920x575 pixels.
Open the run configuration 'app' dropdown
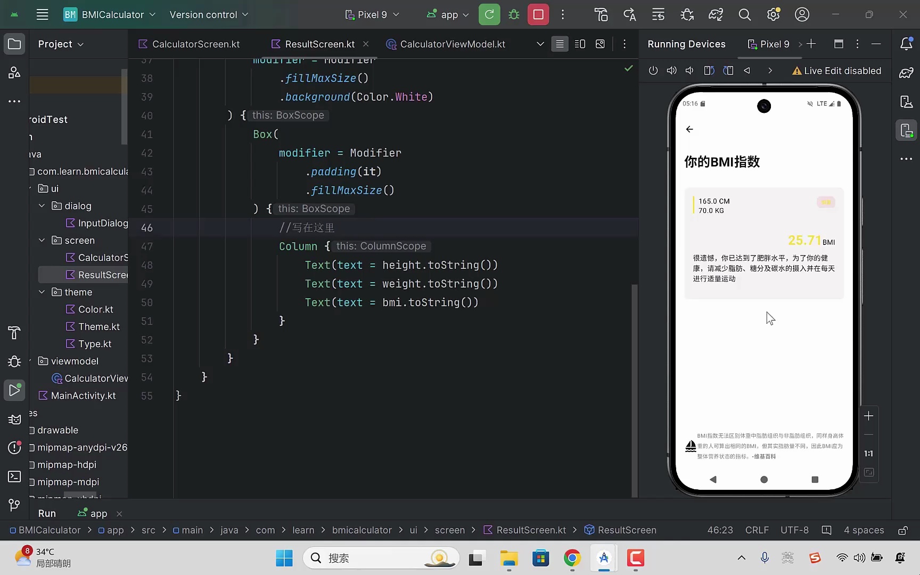[447, 14]
